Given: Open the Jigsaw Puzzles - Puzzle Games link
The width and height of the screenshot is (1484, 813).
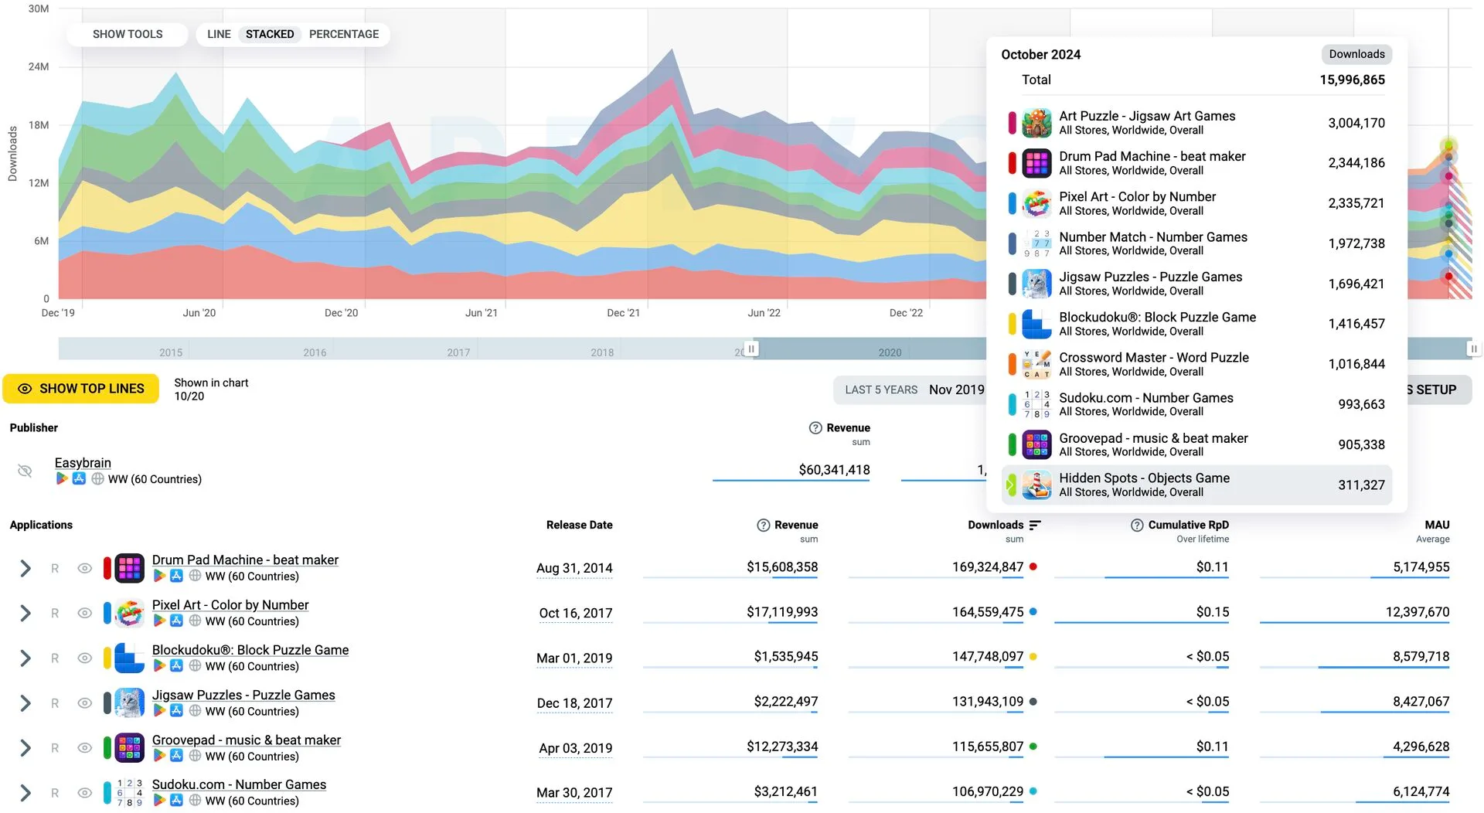Looking at the screenshot, I should pyautogui.click(x=243, y=695).
